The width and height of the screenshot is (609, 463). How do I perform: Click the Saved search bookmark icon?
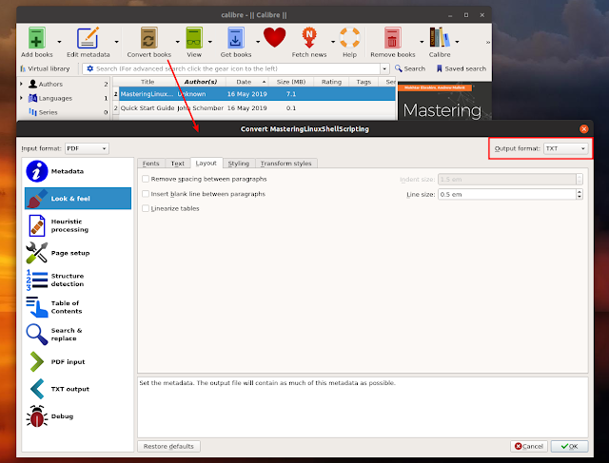(440, 68)
